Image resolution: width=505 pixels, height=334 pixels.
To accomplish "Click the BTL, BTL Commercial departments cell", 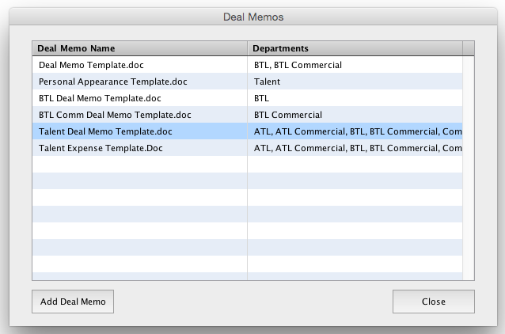I will click(355, 65).
